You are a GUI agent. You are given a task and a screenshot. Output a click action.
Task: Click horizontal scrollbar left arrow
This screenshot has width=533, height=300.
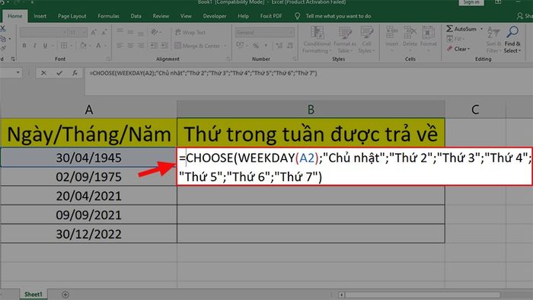[341, 295]
